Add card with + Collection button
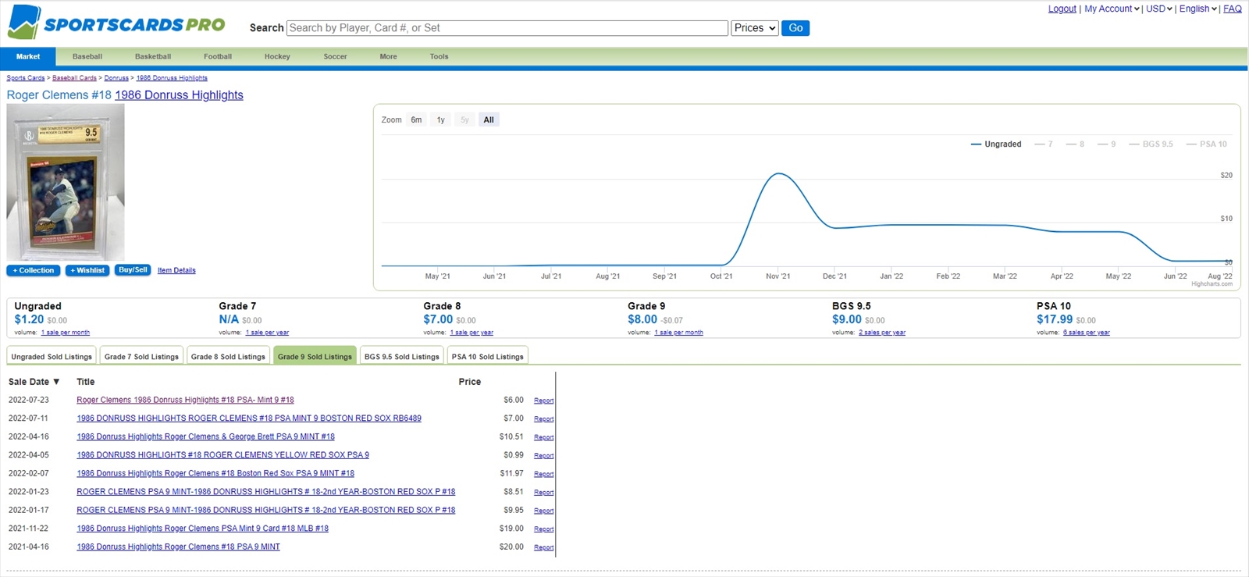Screen dimensions: 1249x577 tap(34, 271)
